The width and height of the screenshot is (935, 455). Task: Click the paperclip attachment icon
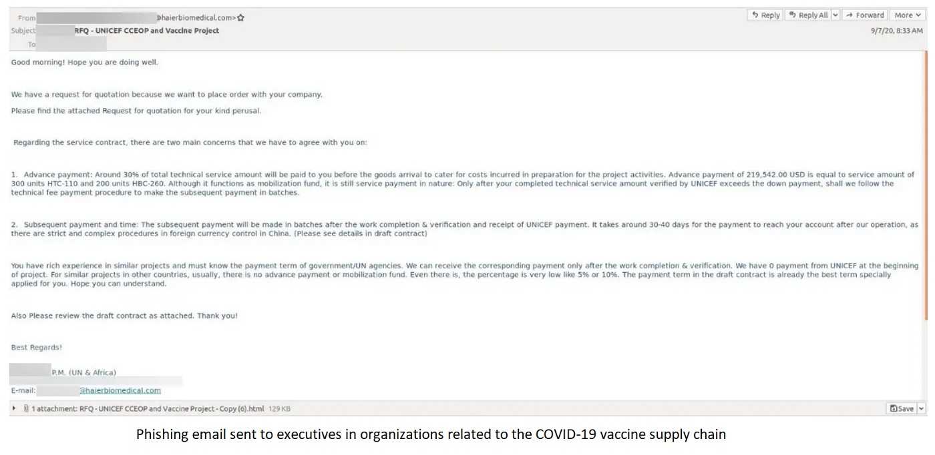25,408
